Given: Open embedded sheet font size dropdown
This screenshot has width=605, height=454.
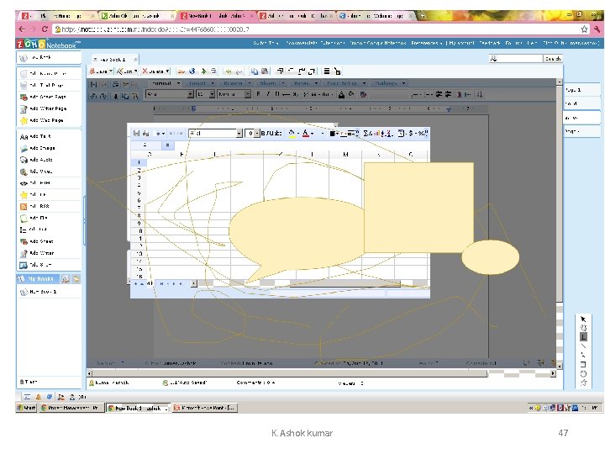Looking at the screenshot, I should coord(257,133).
